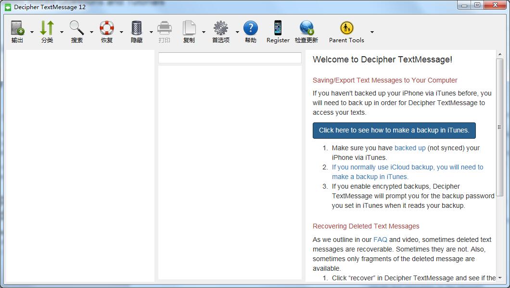Click the 隐藏 (Hide) trash can icon
The image size is (510, 288).
click(x=137, y=29)
